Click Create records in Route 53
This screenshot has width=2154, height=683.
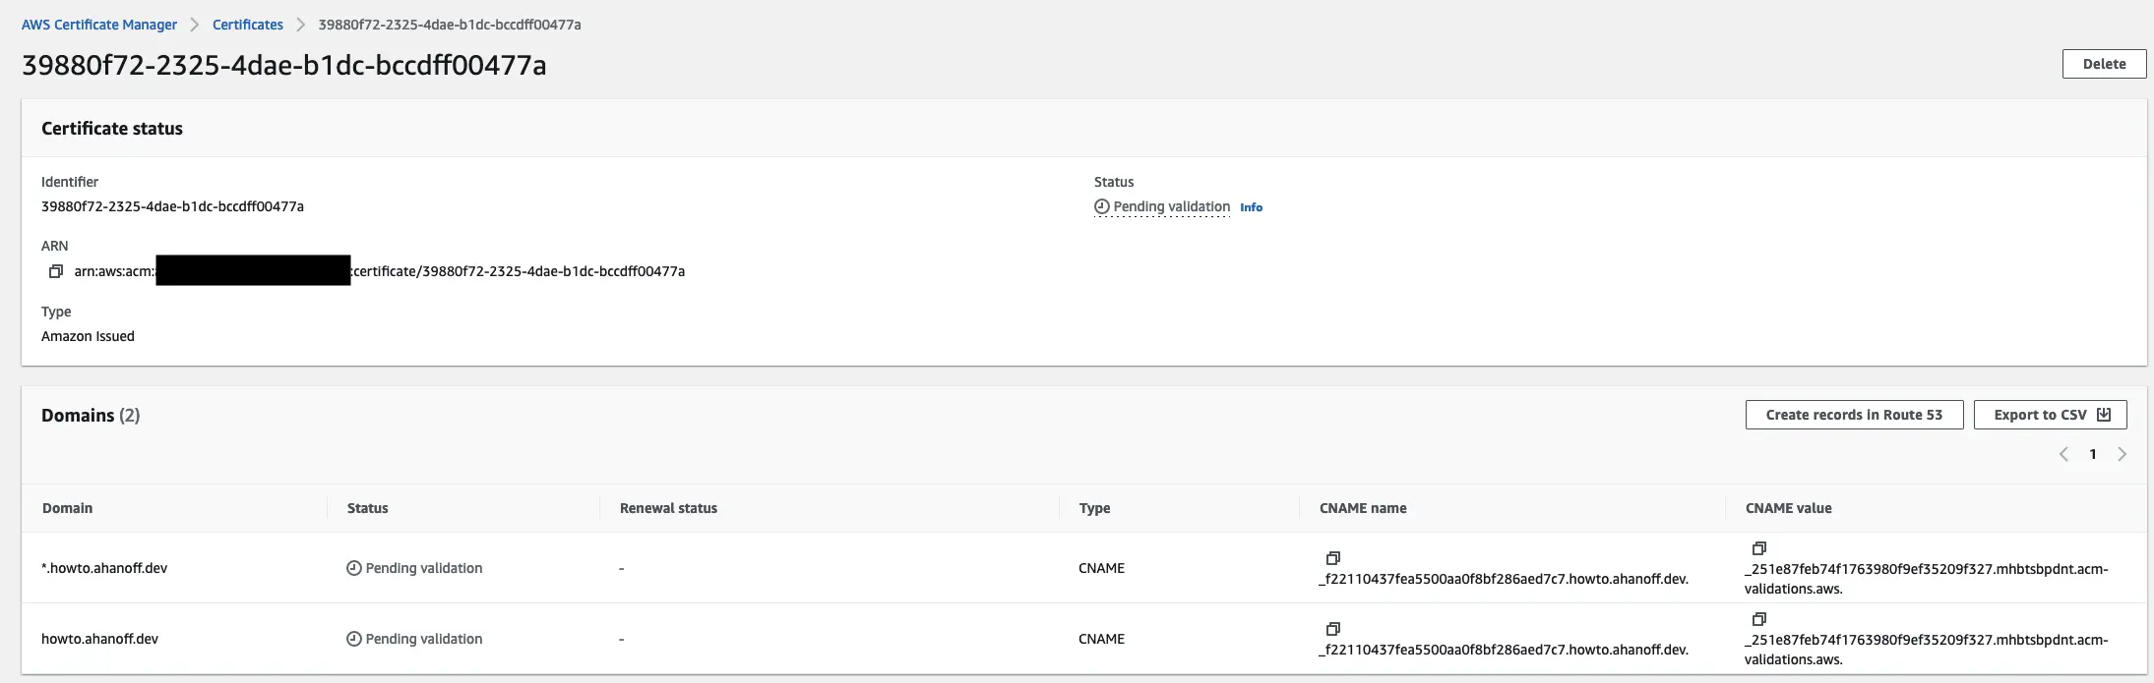[1854, 415]
